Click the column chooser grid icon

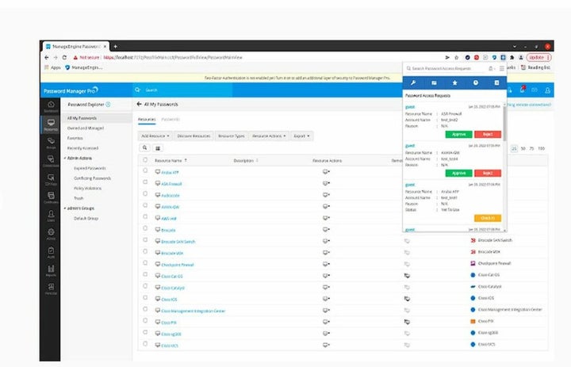(x=157, y=147)
